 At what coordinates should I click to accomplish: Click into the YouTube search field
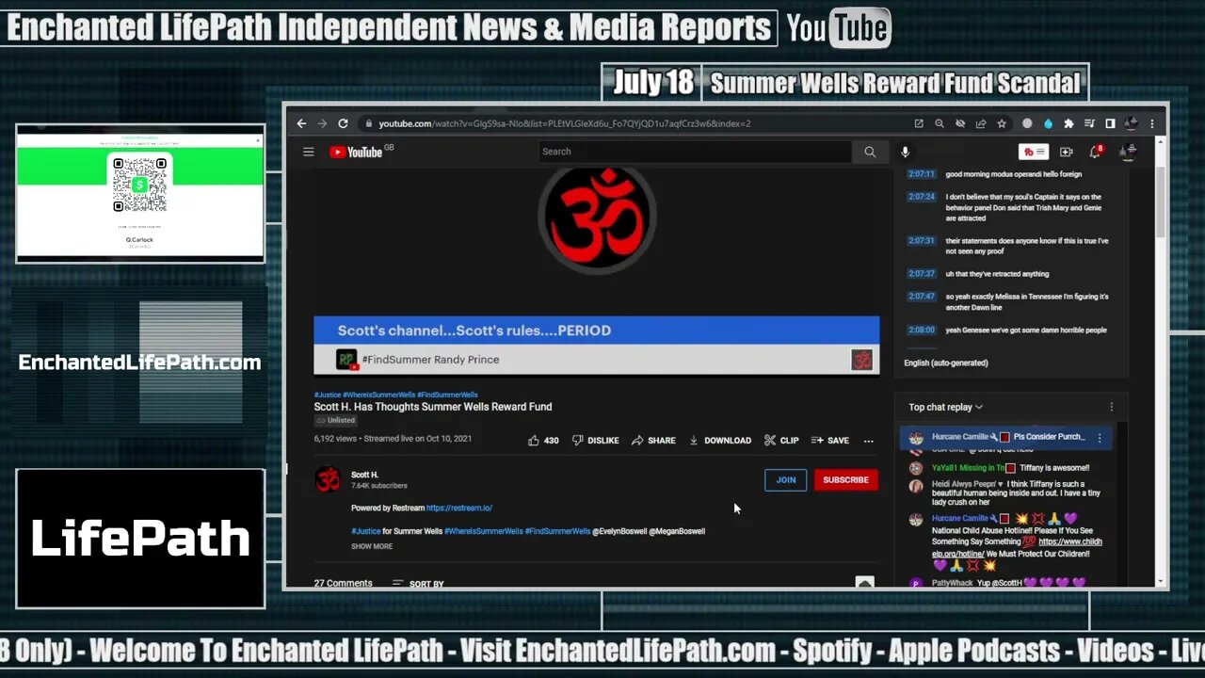695,152
